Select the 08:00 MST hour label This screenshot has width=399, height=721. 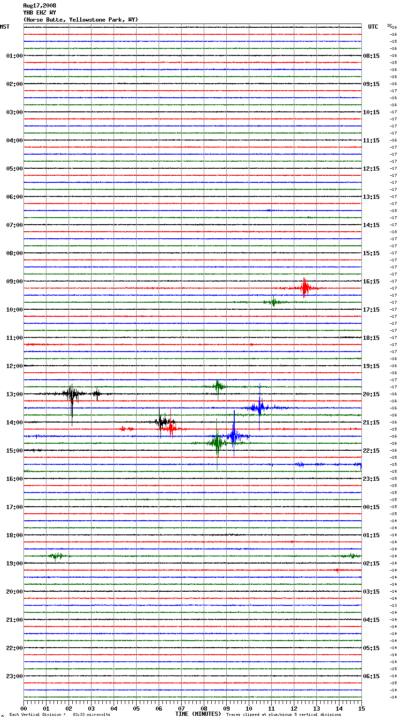click(14, 253)
